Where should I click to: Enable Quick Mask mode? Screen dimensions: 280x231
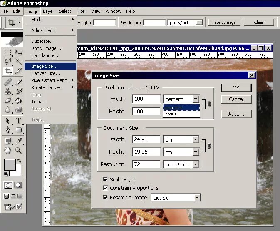(x=18, y=185)
